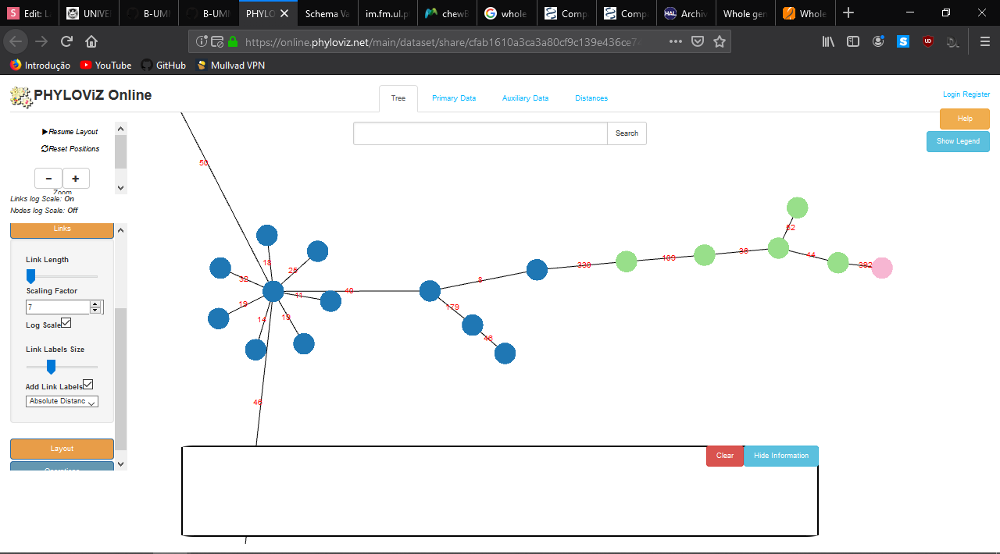
Task: Click Hide Information button
Action: 781,456
